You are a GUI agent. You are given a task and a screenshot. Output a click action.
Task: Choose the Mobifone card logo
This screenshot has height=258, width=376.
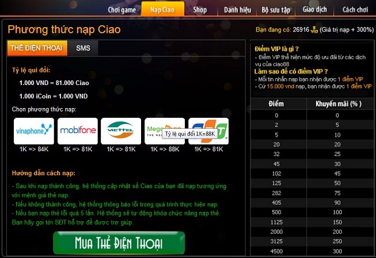coord(78,131)
